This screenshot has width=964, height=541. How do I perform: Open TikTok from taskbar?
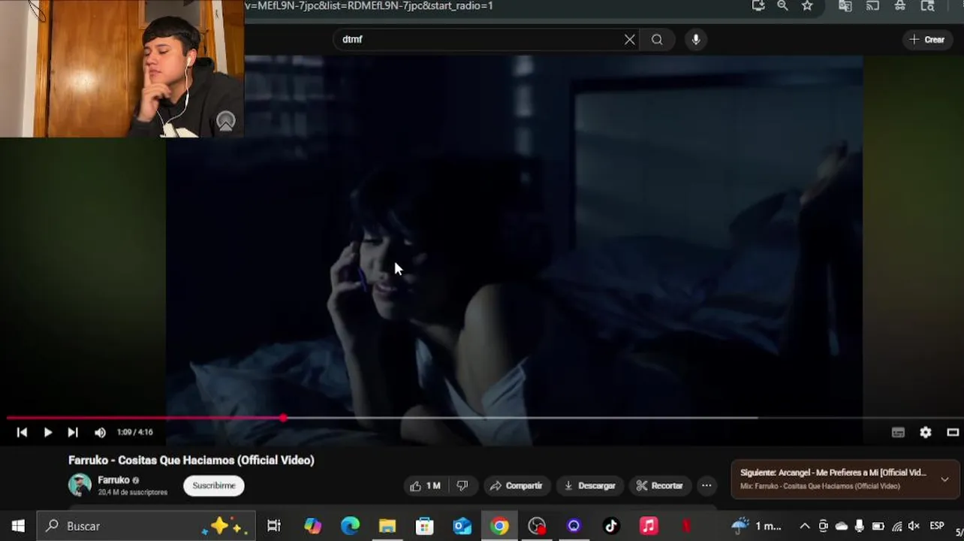(x=611, y=526)
